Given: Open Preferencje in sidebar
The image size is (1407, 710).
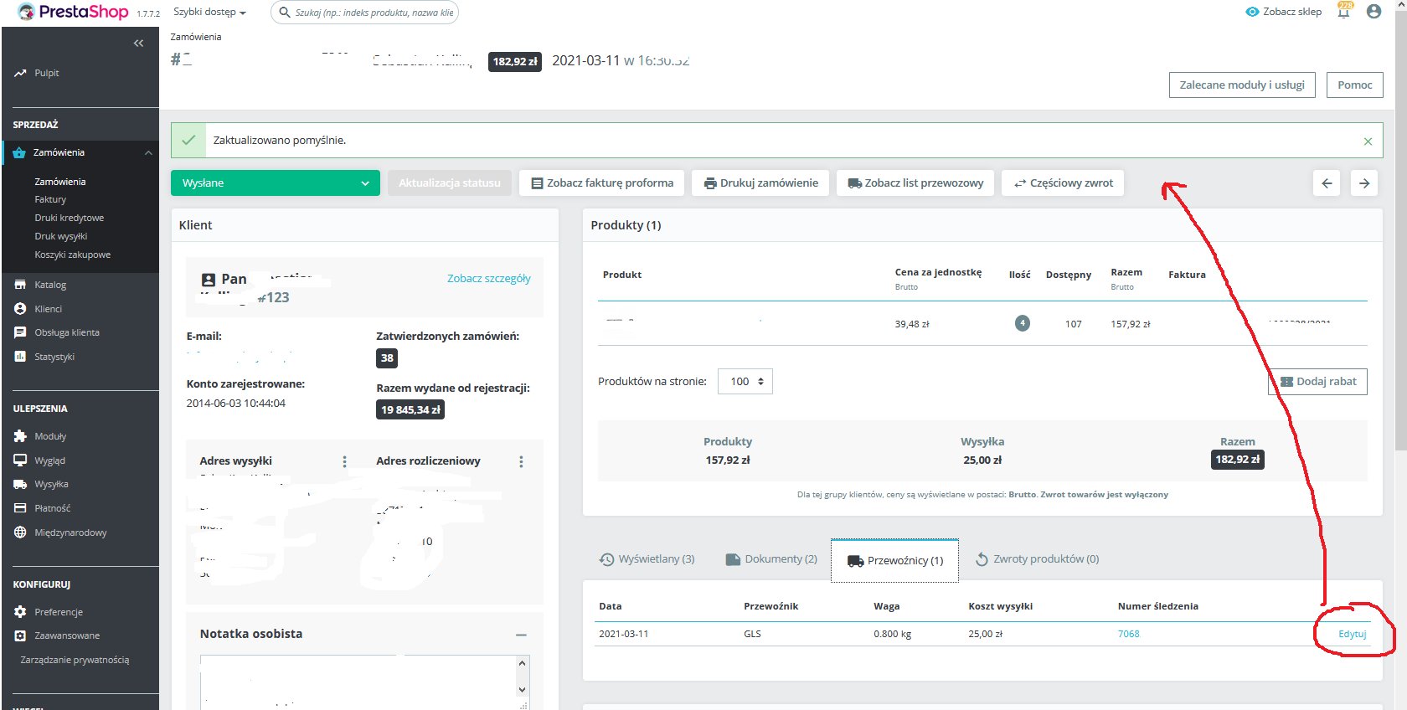Looking at the screenshot, I should 59,612.
